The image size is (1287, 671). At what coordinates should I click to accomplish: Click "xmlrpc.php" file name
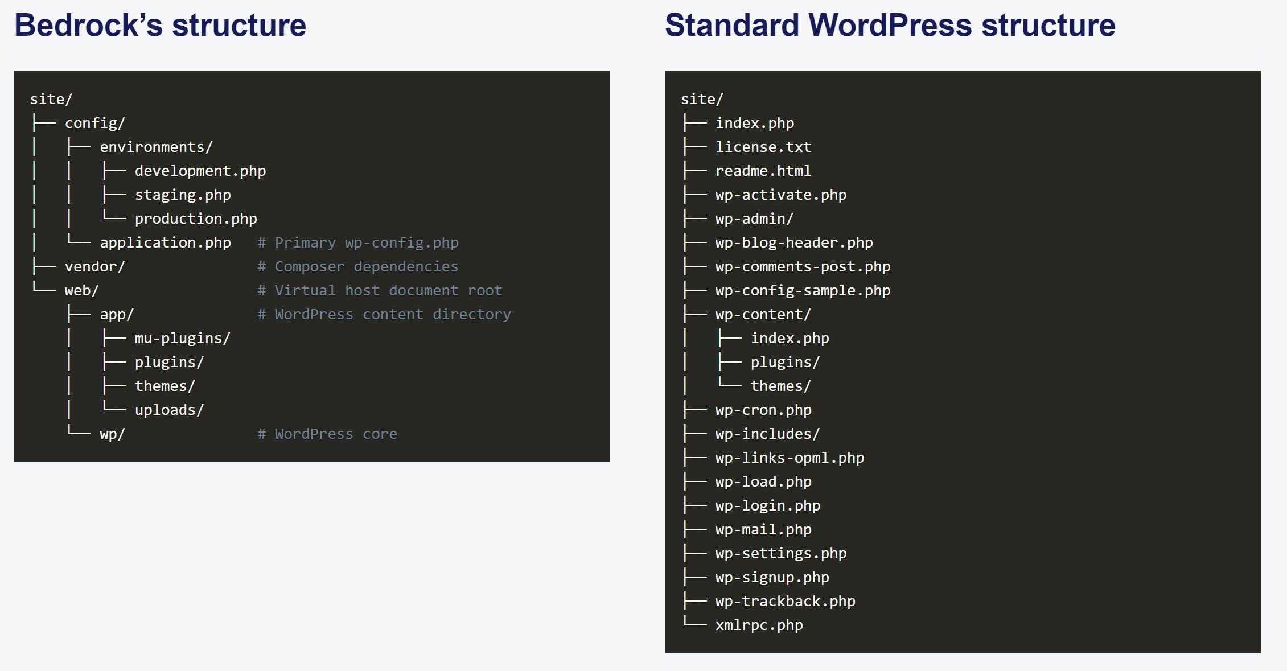[x=759, y=625]
